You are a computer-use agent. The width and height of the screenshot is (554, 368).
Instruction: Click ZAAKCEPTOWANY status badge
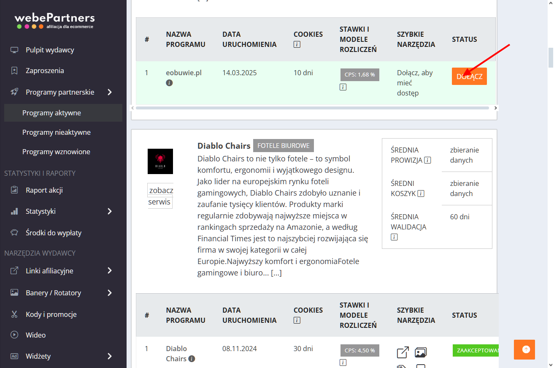pos(476,351)
